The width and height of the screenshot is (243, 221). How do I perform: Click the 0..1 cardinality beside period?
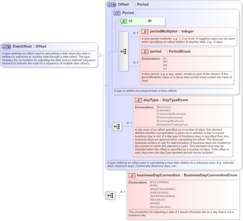(x=136, y=63)
